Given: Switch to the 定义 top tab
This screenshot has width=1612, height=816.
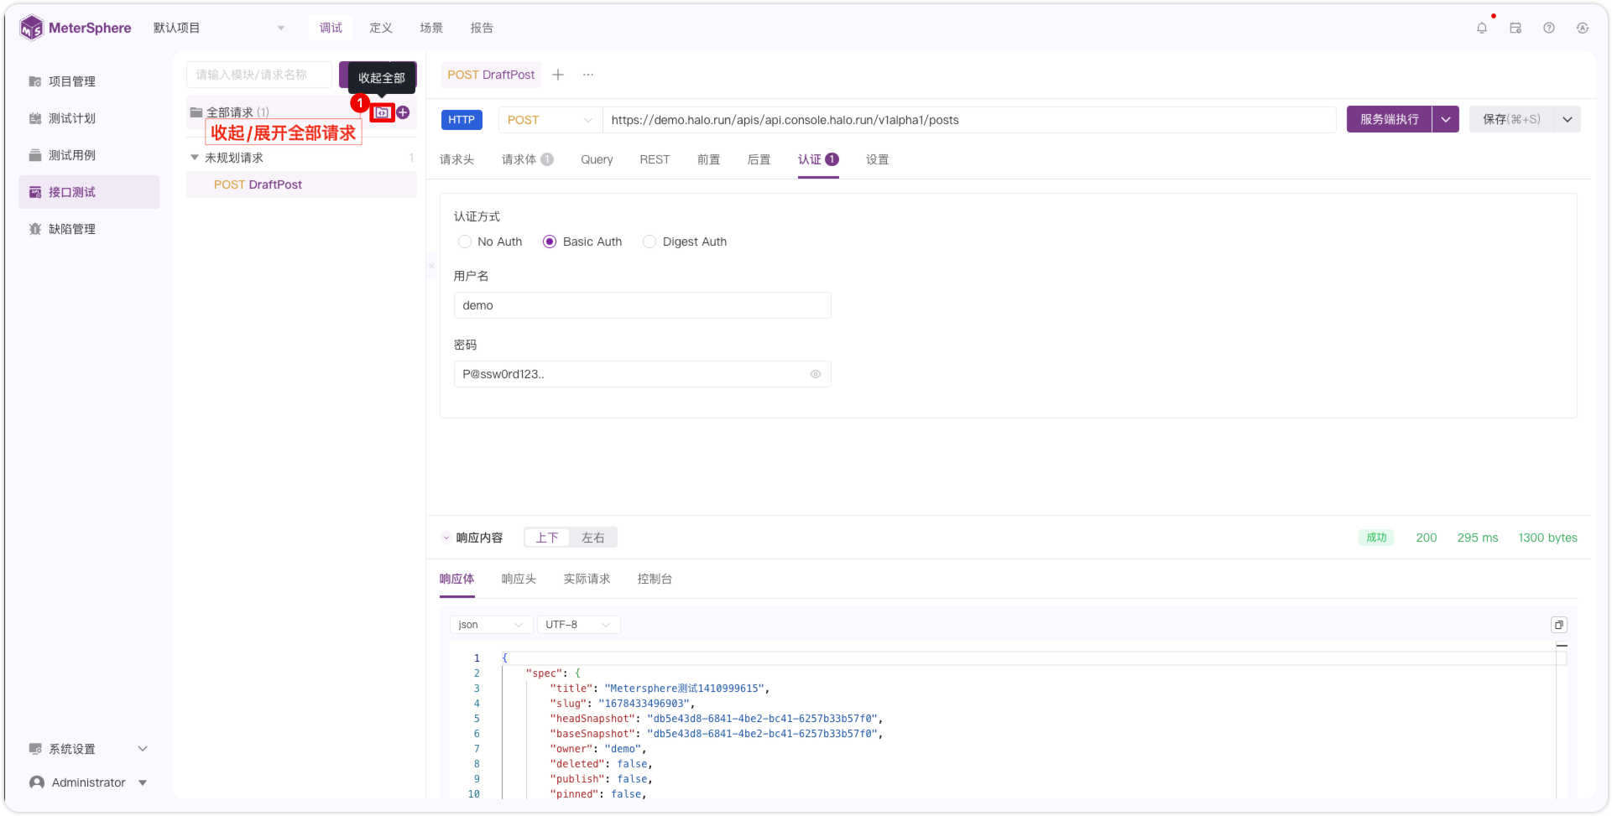Looking at the screenshot, I should click(x=381, y=28).
